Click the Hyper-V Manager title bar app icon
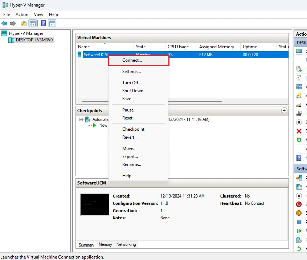The width and height of the screenshot is (307, 260). tap(5, 5)
